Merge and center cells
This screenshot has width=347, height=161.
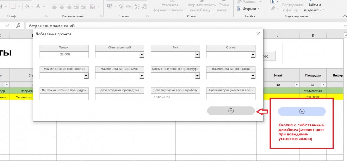pos(93,6)
